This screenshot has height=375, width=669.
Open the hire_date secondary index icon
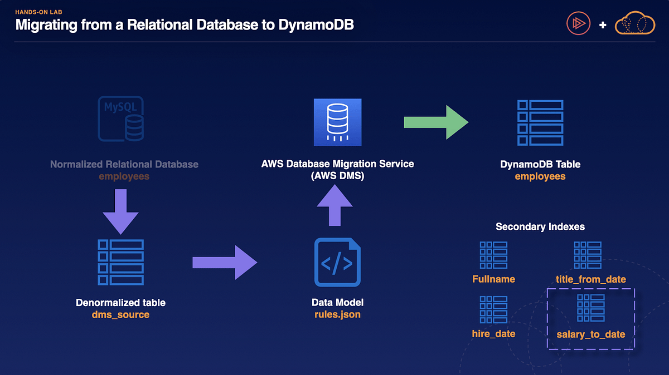tap(493, 310)
